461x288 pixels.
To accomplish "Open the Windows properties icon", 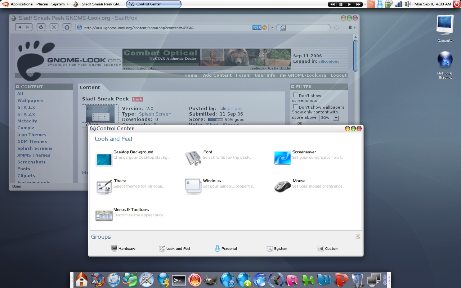I will pyautogui.click(x=193, y=186).
